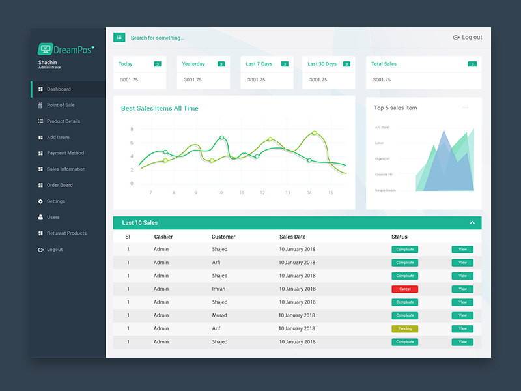Click the Product Details list icon
Viewport: 521px width, 391px height.
40,121
